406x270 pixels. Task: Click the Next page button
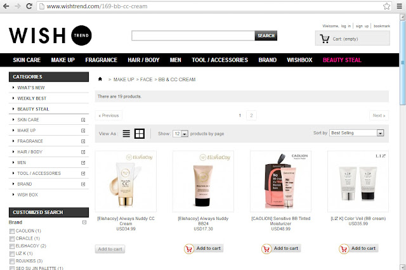coord(379,115)
